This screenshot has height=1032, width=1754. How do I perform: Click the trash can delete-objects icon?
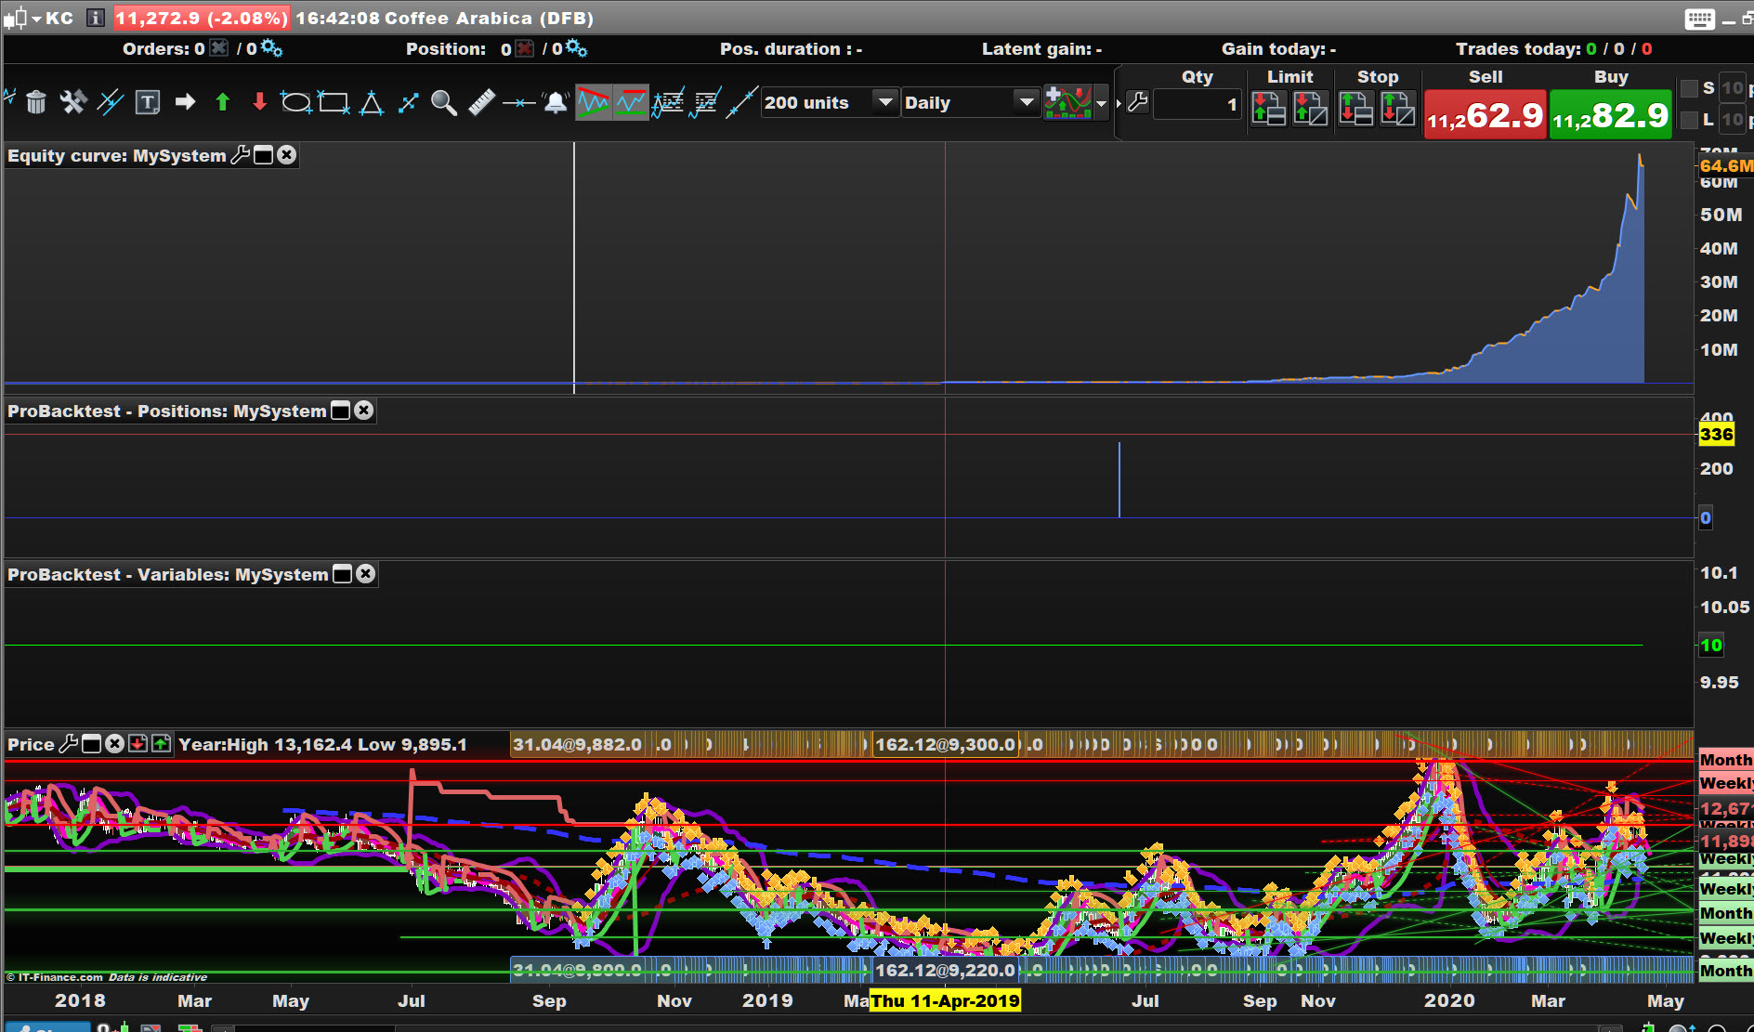pyautogui.click(x=36, y=102)
